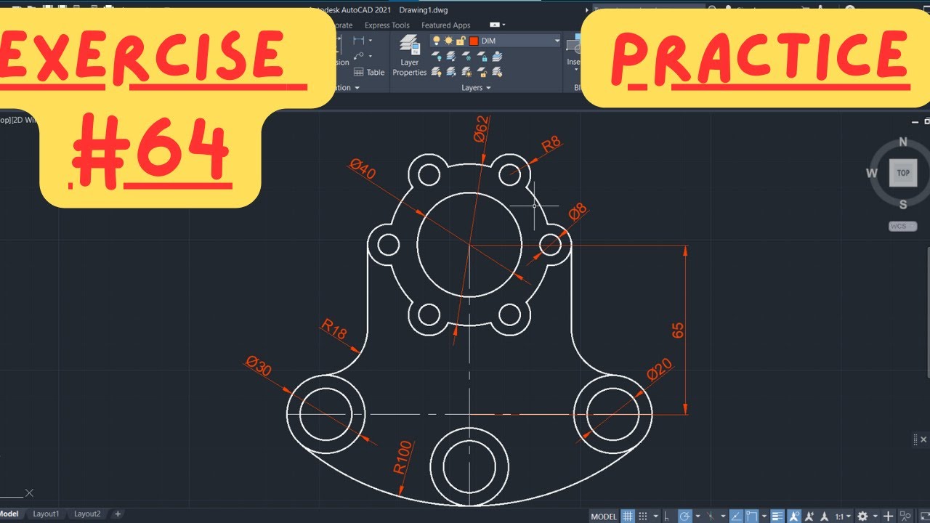Open snap settings dropdown arrow

point(655,516)
